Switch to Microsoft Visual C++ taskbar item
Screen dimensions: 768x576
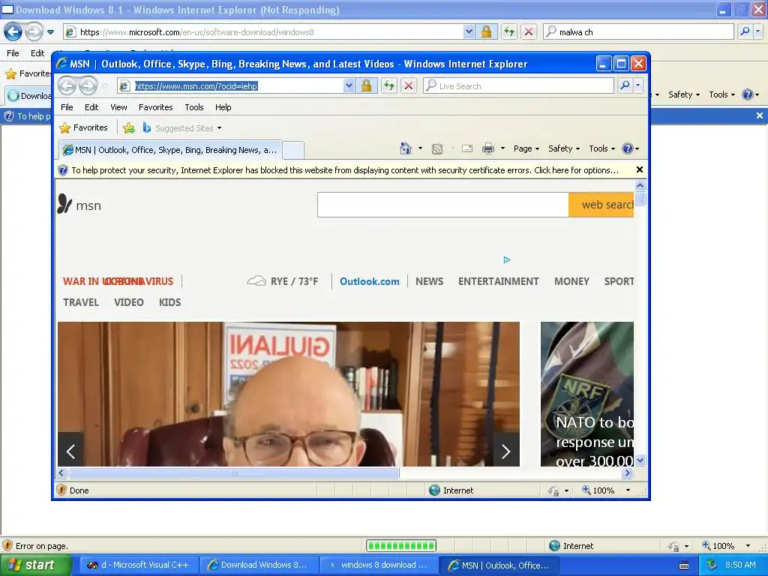[139, 565]
